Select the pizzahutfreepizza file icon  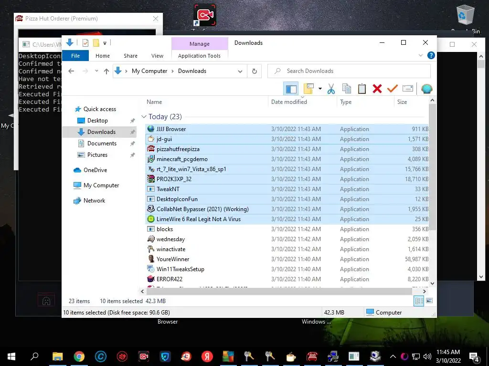[x=150, y=149]
